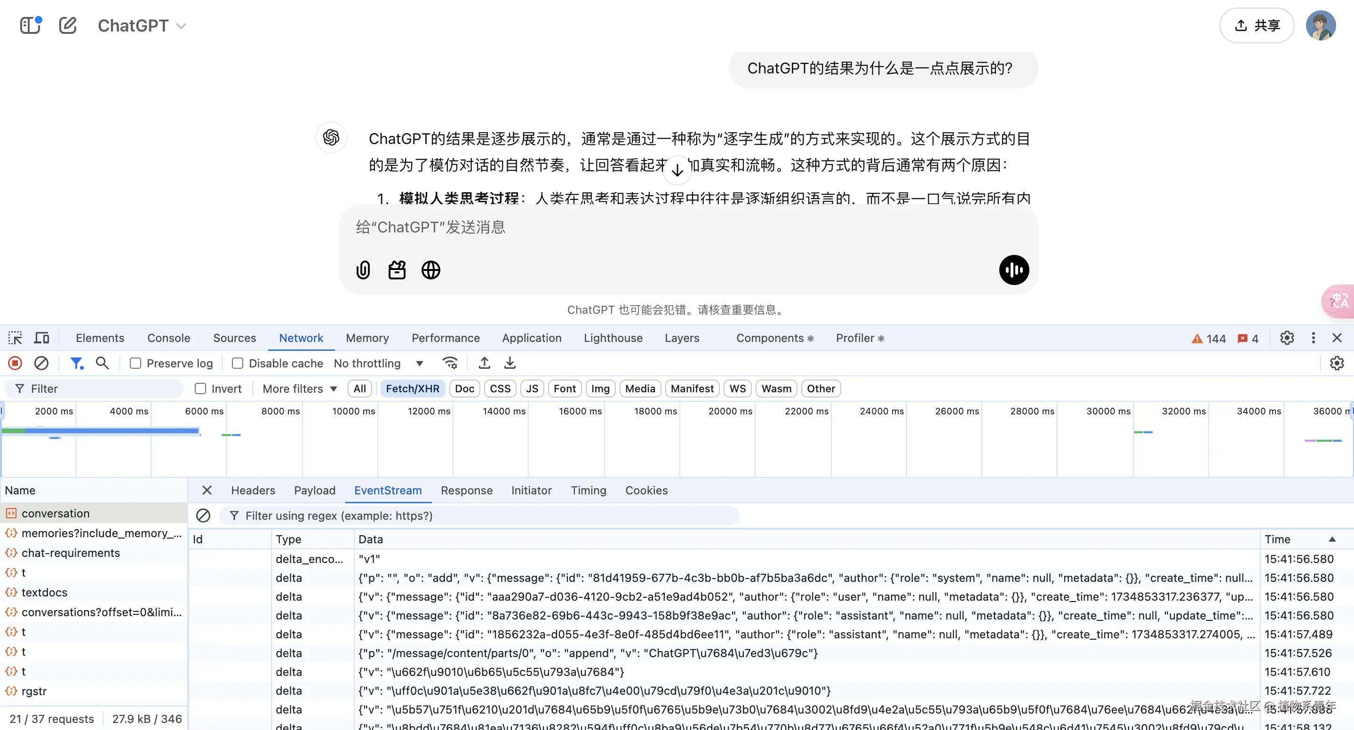This screenshot has height=730, width=1354.
Task: Stop recording the network log
Action: point(15,363)
